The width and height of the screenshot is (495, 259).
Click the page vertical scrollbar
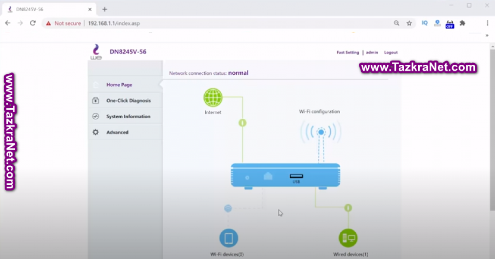(x=492, y=129)
